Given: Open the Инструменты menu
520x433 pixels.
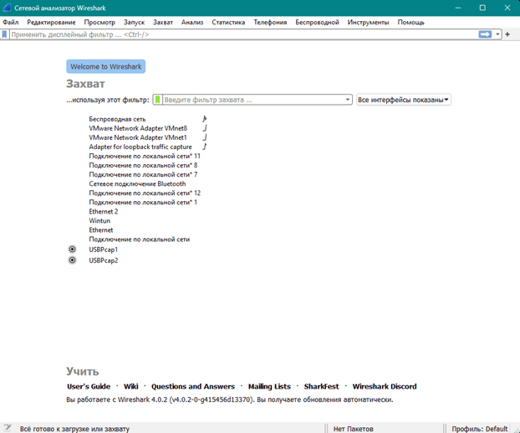Looking at the screenshot, I should pos(368,23).
